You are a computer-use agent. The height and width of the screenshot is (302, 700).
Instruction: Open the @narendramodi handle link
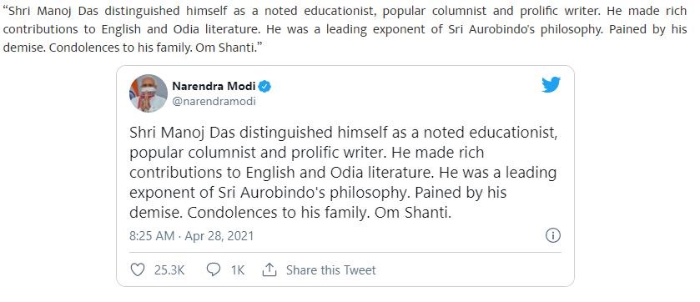[214, 102]
